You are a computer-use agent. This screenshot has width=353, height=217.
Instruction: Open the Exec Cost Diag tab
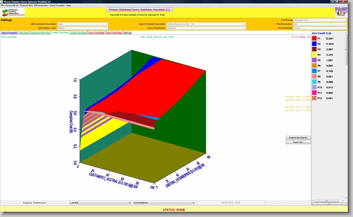(x=96, y=33)
